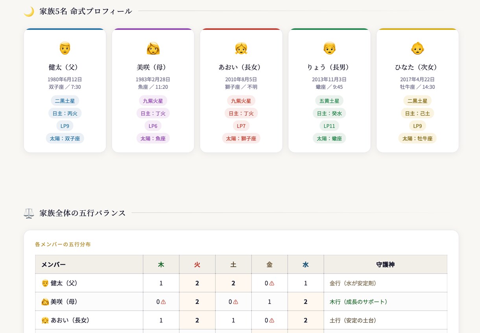Screen dimensions: 480x333
Task: Select the LP7 tag
Action: (241, 126)
